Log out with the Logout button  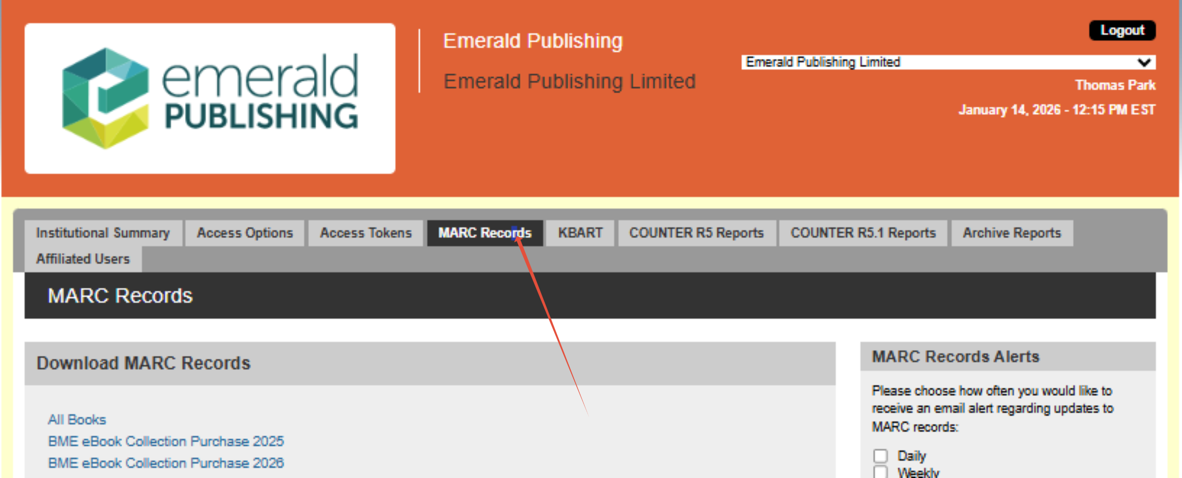1122,30
